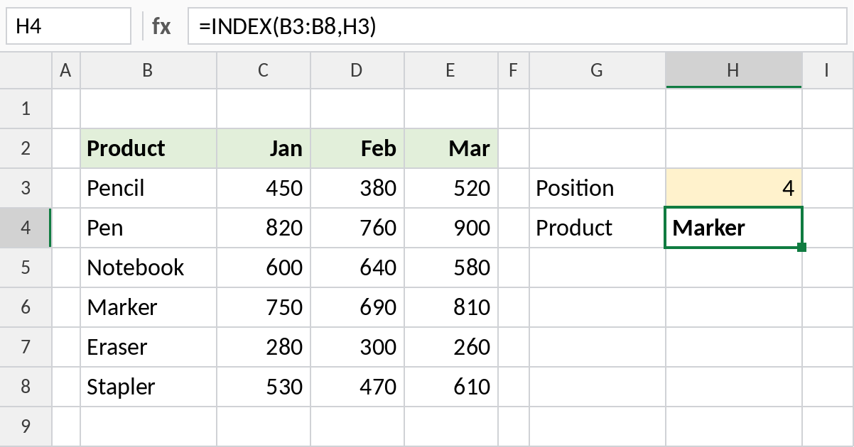
Task: Click the Eraser cell
Action: (x=148, y=347)
